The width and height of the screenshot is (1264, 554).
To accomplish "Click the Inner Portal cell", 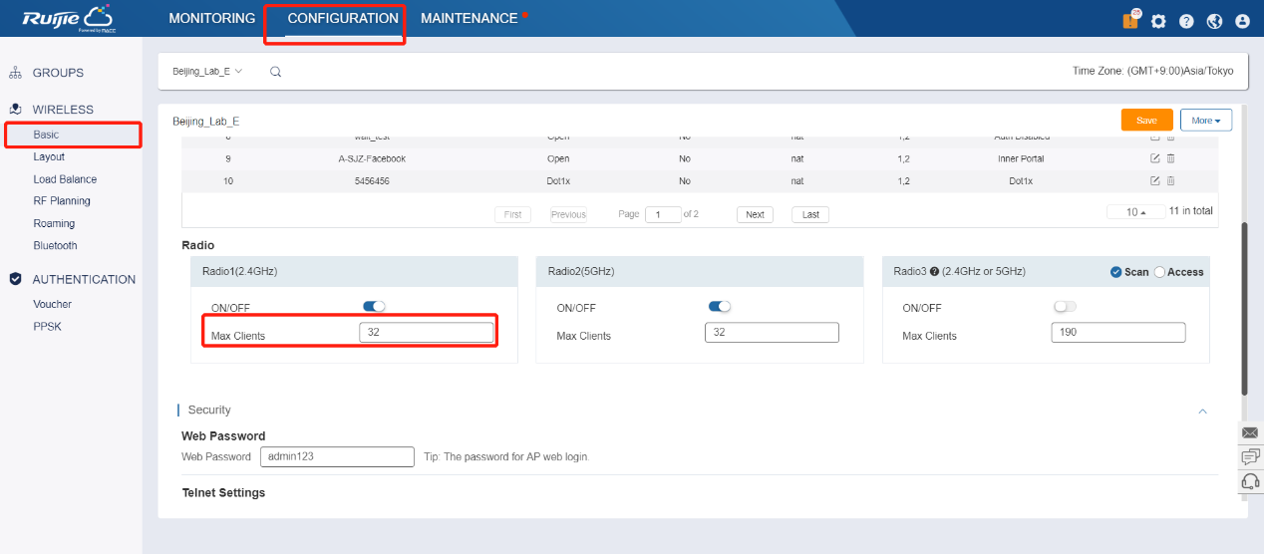I will click(x=1021, y=158).
